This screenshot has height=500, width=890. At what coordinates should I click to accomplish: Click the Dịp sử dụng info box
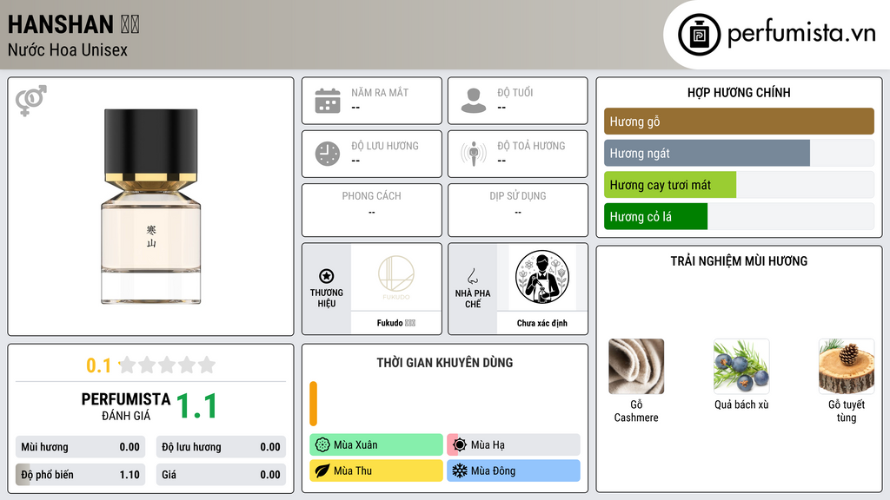[518, 210]
